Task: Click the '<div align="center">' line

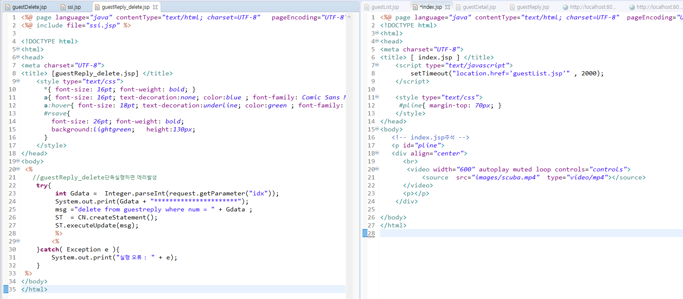Action: coord(429,153)
